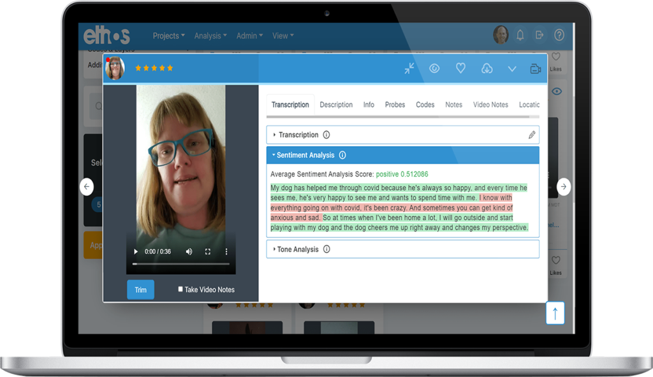Open the Admin menu
This screenshot has height=377, width=653.
click(249, 36)
